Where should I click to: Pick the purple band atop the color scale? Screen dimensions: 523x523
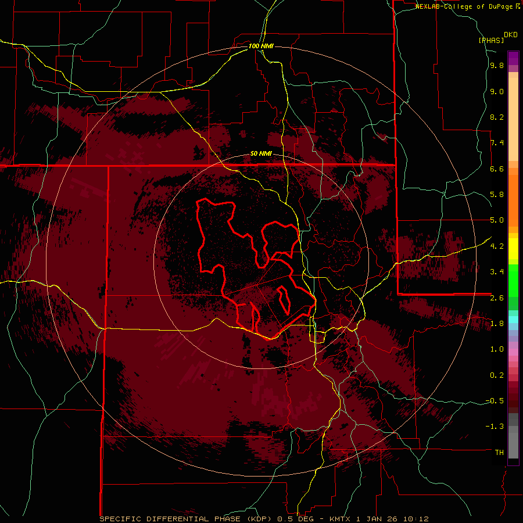click(513, 58)
